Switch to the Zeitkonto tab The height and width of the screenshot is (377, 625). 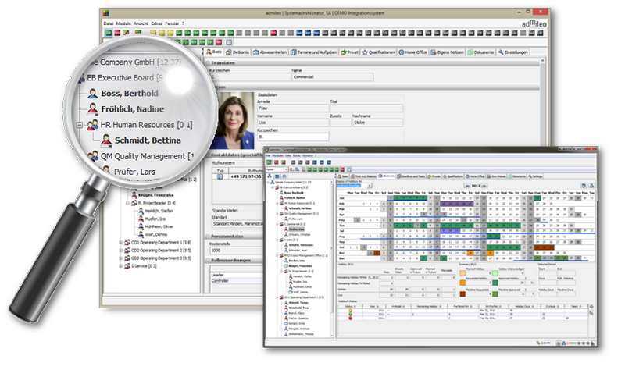click(x=237, y=52)
